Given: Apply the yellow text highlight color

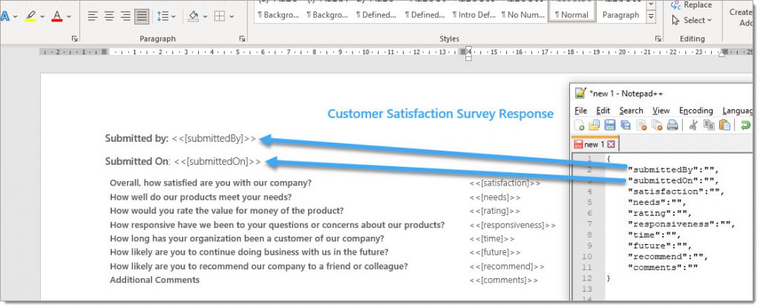Looking at the screenshot, I should pos(29,16).
